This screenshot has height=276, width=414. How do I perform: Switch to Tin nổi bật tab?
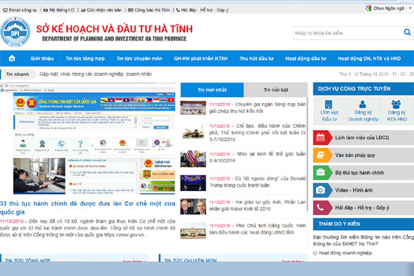click(275, 89)
